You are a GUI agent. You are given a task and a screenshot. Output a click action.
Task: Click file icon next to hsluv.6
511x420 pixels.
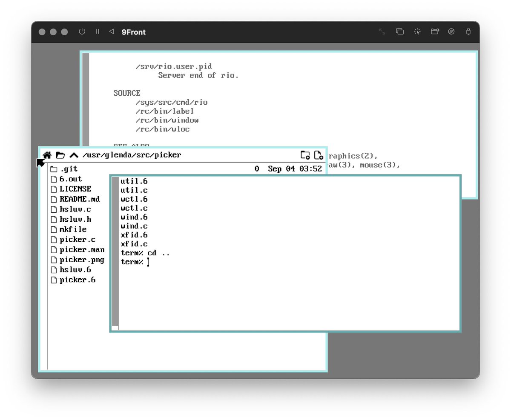(x=54, y=270)
